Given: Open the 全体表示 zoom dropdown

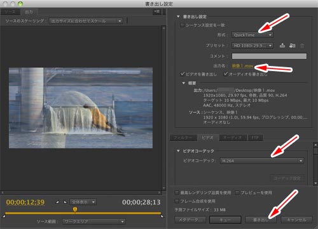Looking at the screenshot, I should click(83, 202).
